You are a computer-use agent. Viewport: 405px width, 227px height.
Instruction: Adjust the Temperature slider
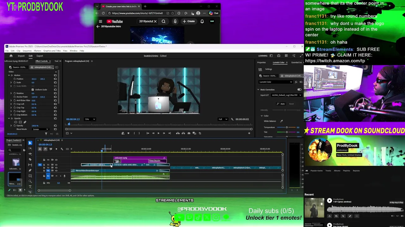[287, 127]
